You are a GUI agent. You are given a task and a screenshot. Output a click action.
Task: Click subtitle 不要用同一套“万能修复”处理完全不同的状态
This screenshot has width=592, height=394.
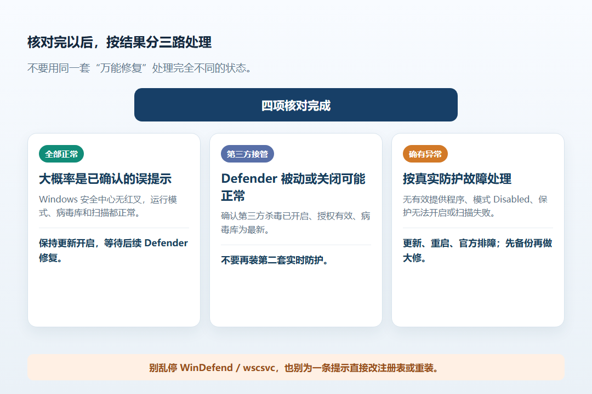click(140, 68)
